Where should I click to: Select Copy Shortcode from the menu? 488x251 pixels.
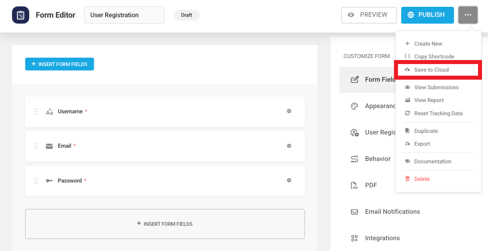434,56
